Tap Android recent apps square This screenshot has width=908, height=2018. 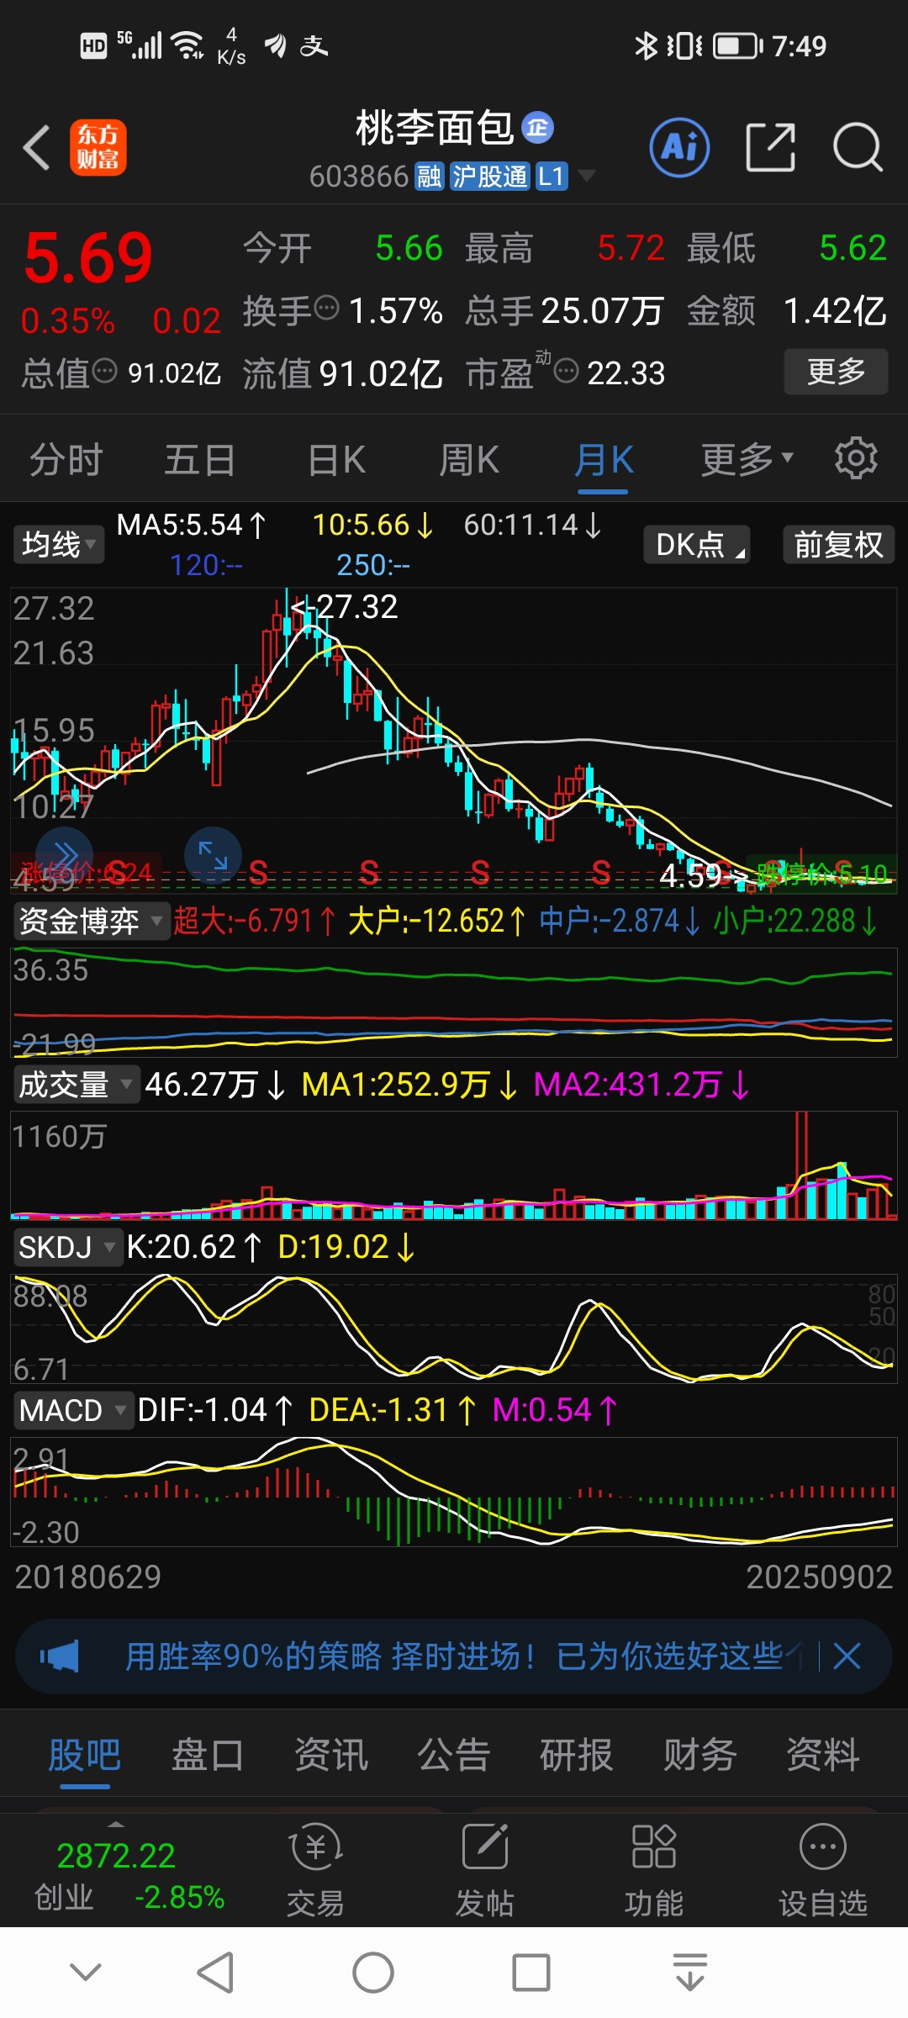click(531, 1972)
